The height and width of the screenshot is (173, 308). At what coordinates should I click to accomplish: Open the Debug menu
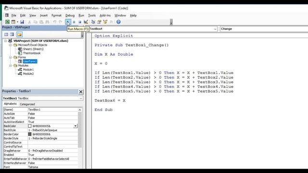(x=70, y=15)
